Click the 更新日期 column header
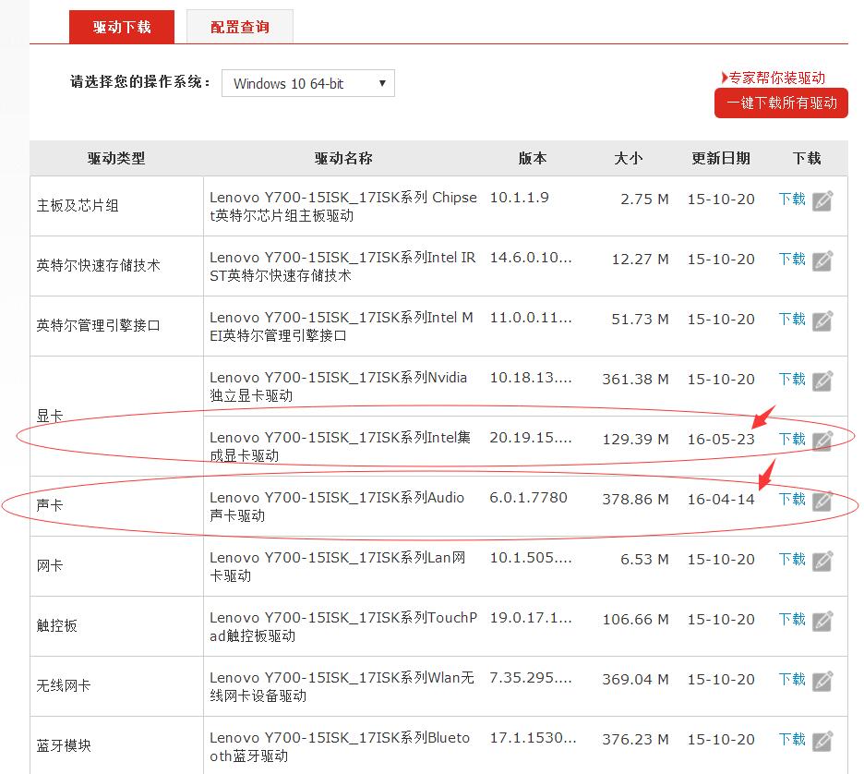The width and height of the screenshot is (864, 774). point(721,159)
